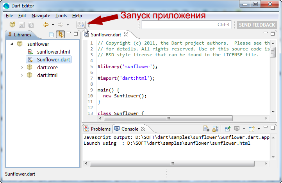The height and width of the screenshot is (183, 282).
Task: Minimize the Console panel
Action: click(266, 127)
